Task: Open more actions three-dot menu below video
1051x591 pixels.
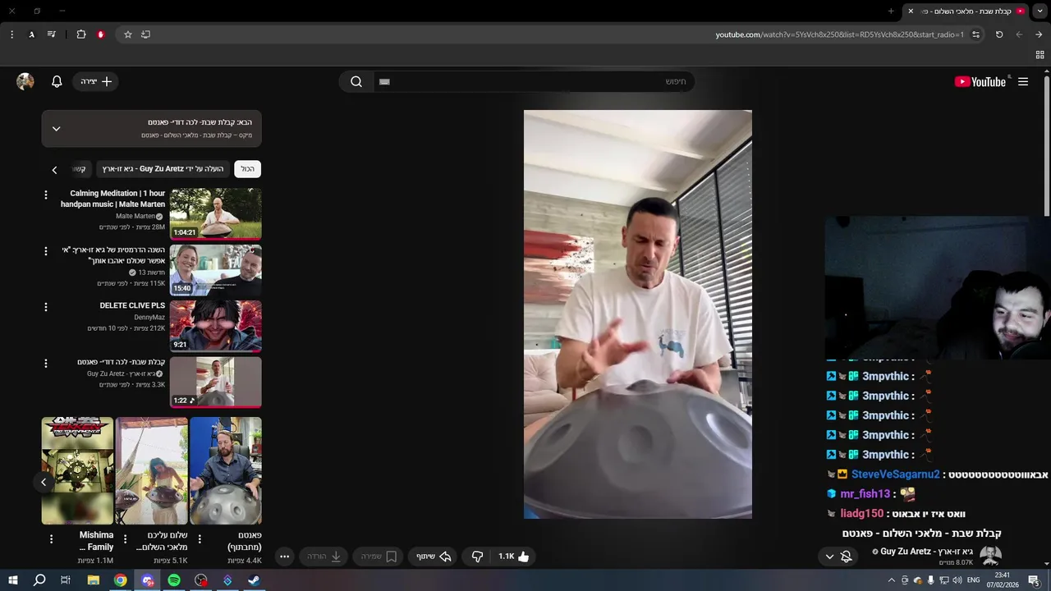Action: [284, 556]
